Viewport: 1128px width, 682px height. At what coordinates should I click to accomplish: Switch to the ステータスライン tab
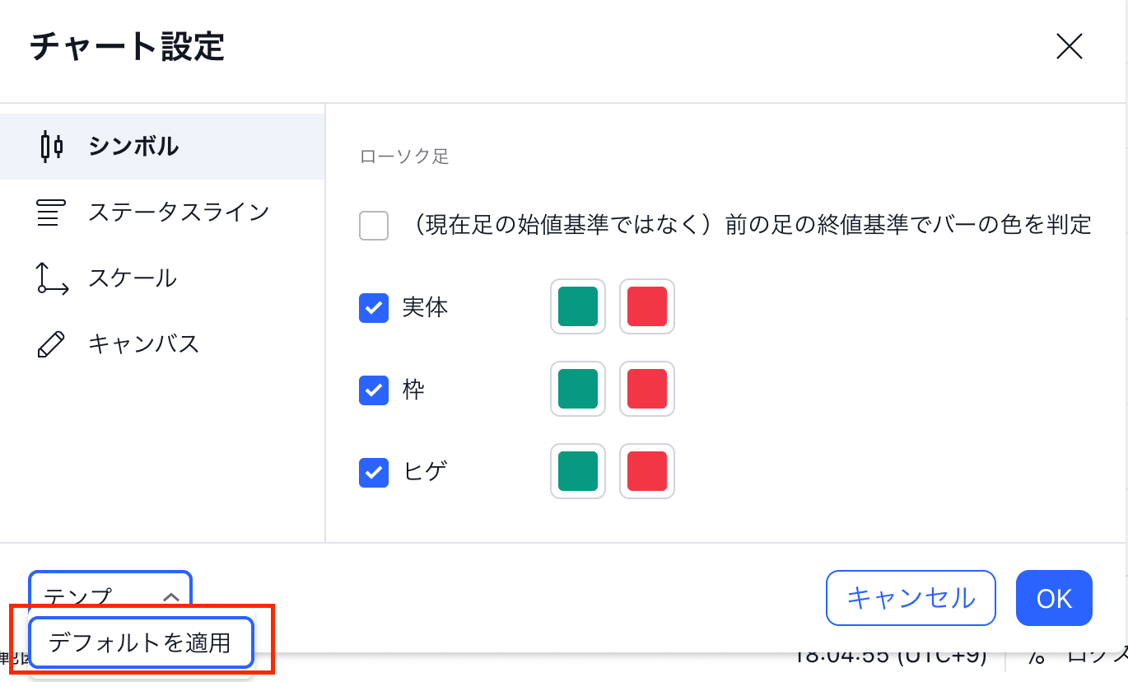point(178,213)
